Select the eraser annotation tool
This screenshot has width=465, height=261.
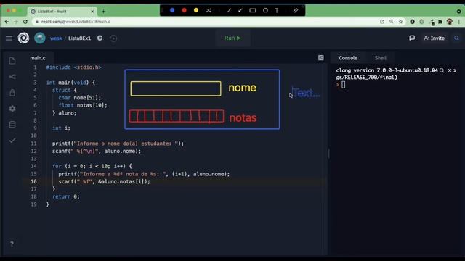pos(296,10)
